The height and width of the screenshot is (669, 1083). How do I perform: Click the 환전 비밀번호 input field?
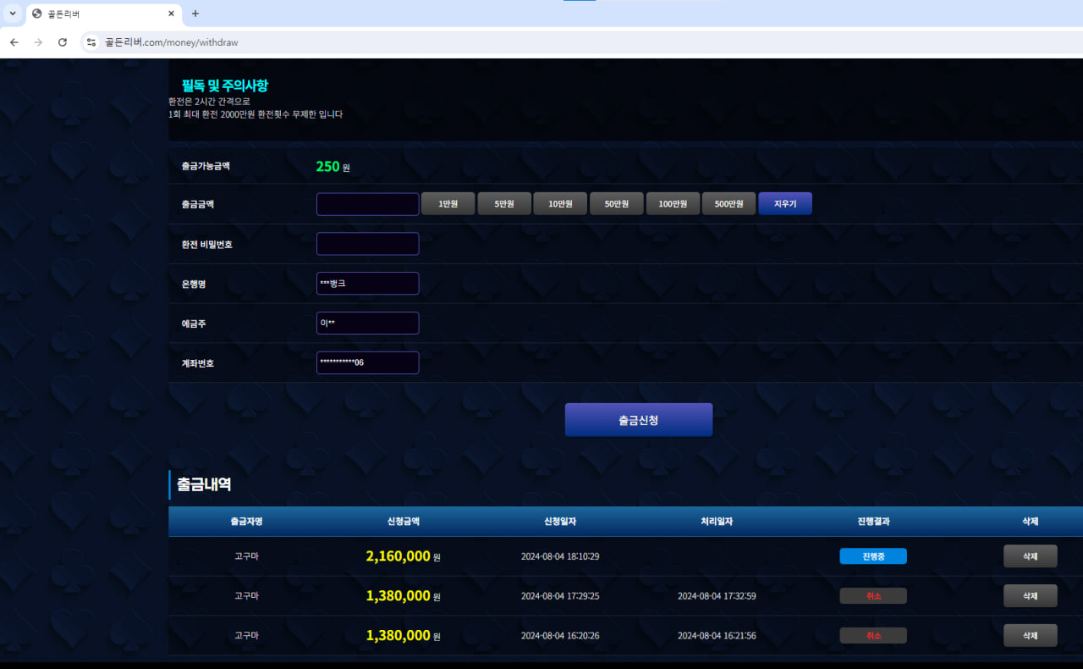[367, 244]
